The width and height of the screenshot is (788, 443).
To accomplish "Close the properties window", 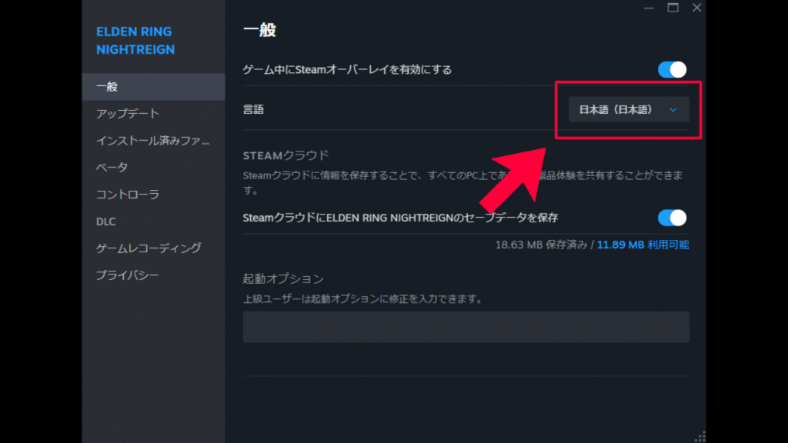I will pyautogui.click(x=696, y=8).
